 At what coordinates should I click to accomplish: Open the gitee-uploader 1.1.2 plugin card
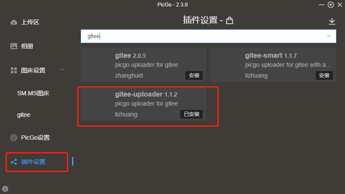click(143, 103)
